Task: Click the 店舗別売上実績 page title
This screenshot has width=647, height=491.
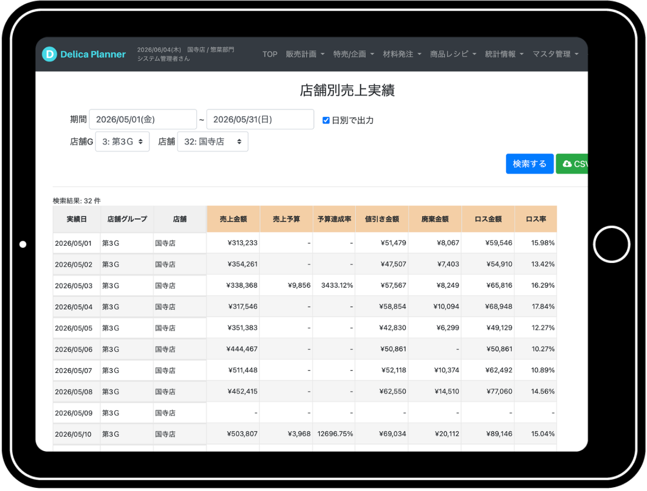Action: (x=347, y=90)
